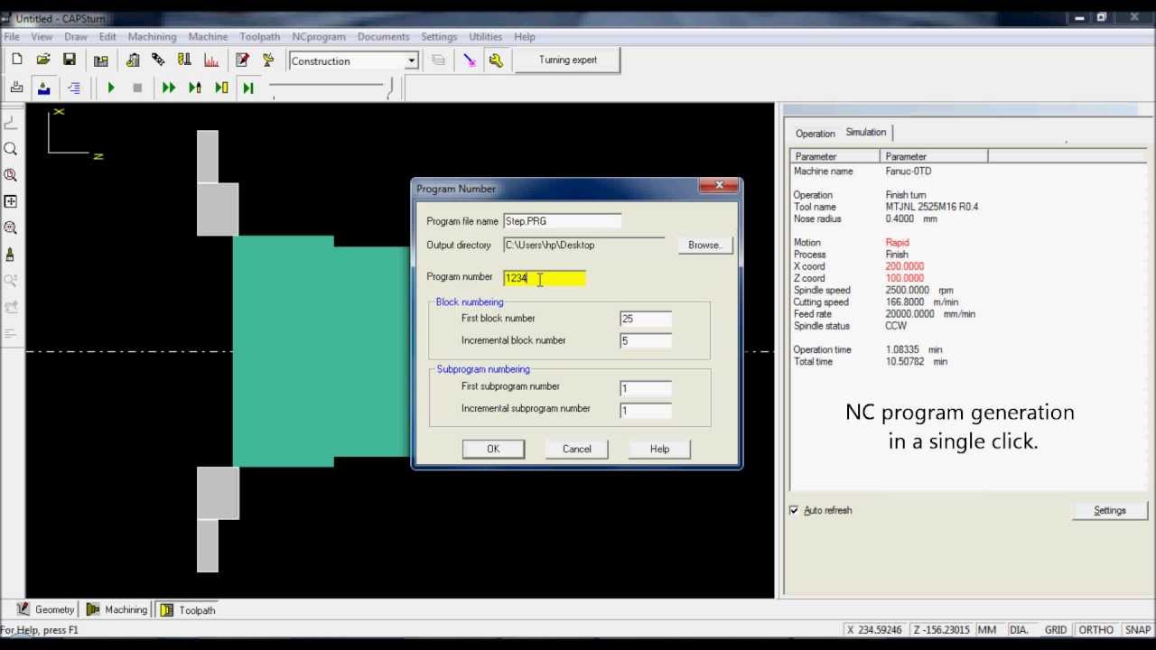Click the tray icon below New
Image resolution: width=1156 pixels, height=650 pixels.
pyautogui.click(x=16, y=88)
